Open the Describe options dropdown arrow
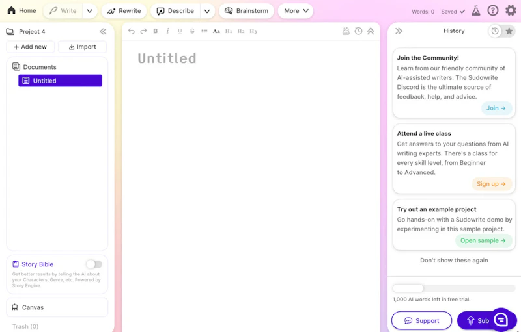The width and height of the screenshot is (521, 332). [207, 11]
